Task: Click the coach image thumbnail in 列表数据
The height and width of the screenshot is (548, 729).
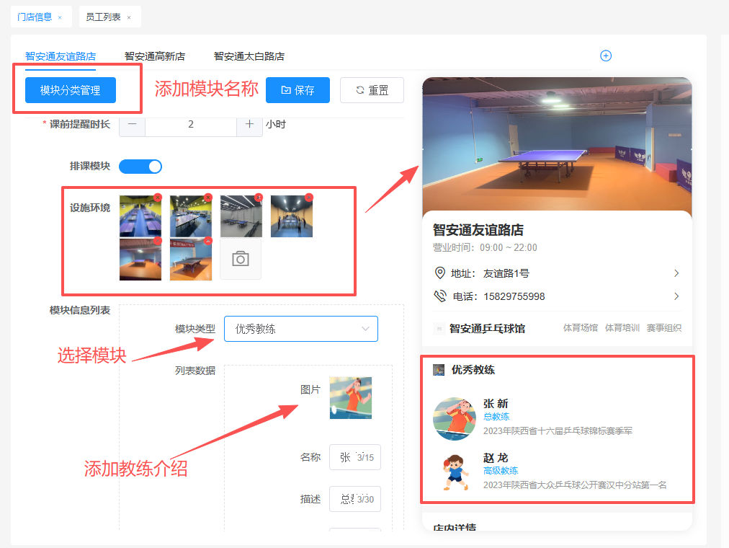Action: click(x=351, y=397)
